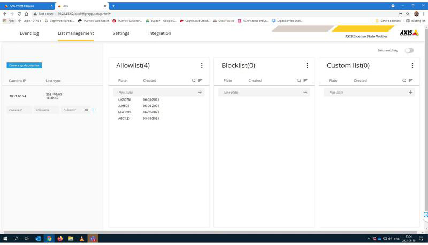Click the Custom list sort icon
428x245 pixels.
(x=411, y=81)
